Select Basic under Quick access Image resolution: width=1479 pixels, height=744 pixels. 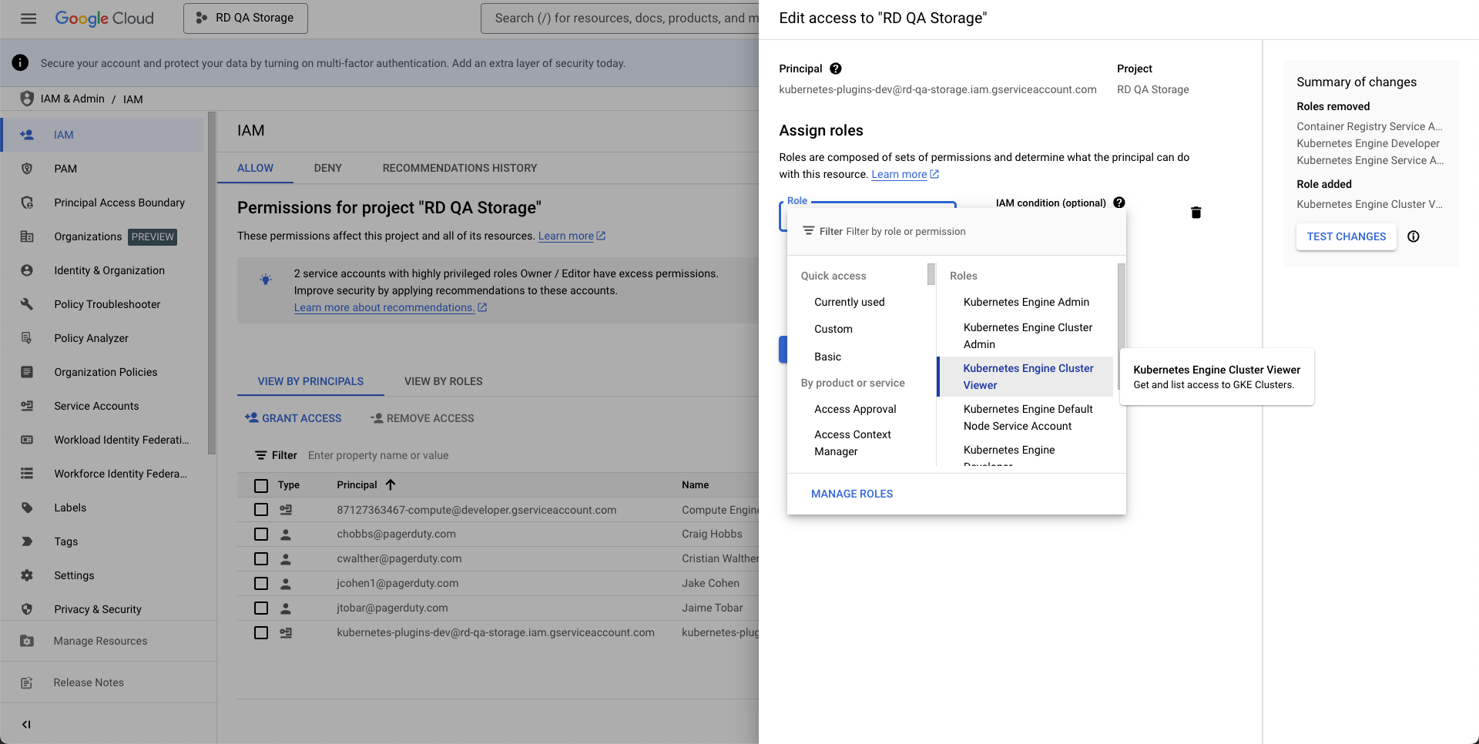pos(827,357)
